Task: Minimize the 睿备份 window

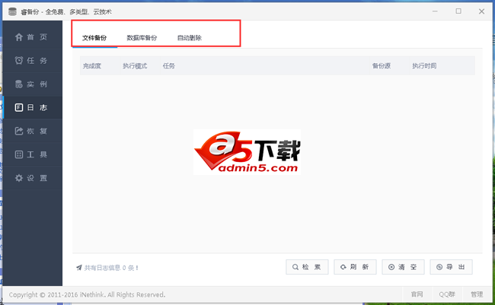Action: click(435, 11)
